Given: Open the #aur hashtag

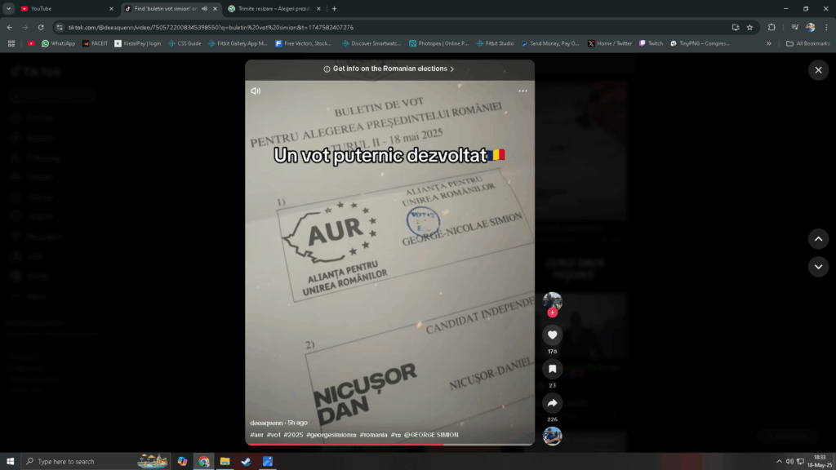Looking at the screenshot, I should pos(256,435).
